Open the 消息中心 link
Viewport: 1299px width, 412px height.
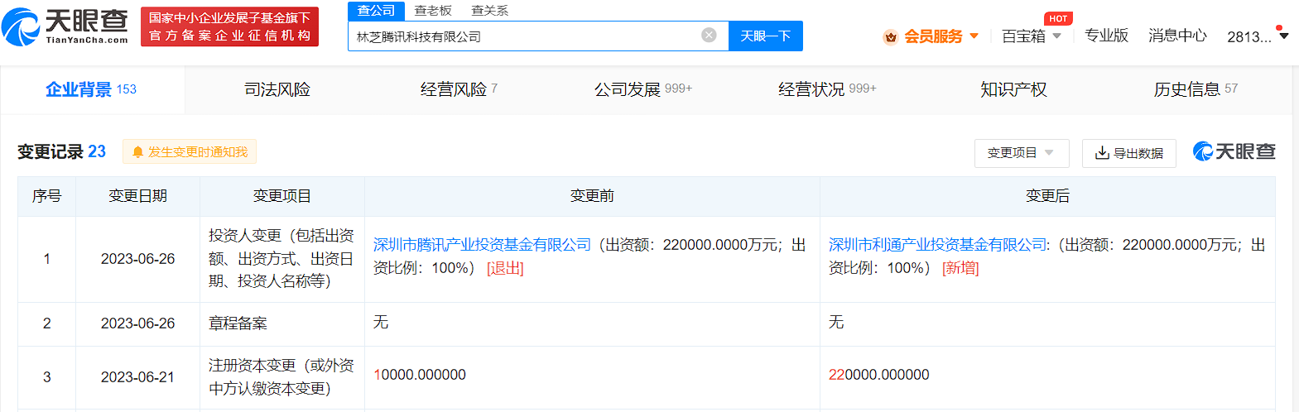coord(1177,36)
